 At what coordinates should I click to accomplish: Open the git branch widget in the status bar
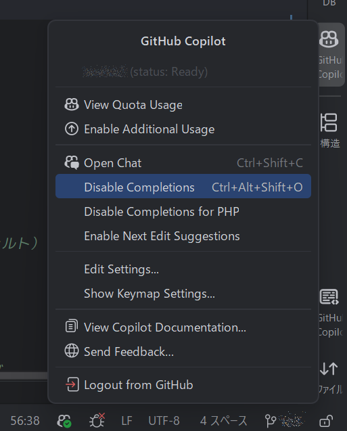285,421
